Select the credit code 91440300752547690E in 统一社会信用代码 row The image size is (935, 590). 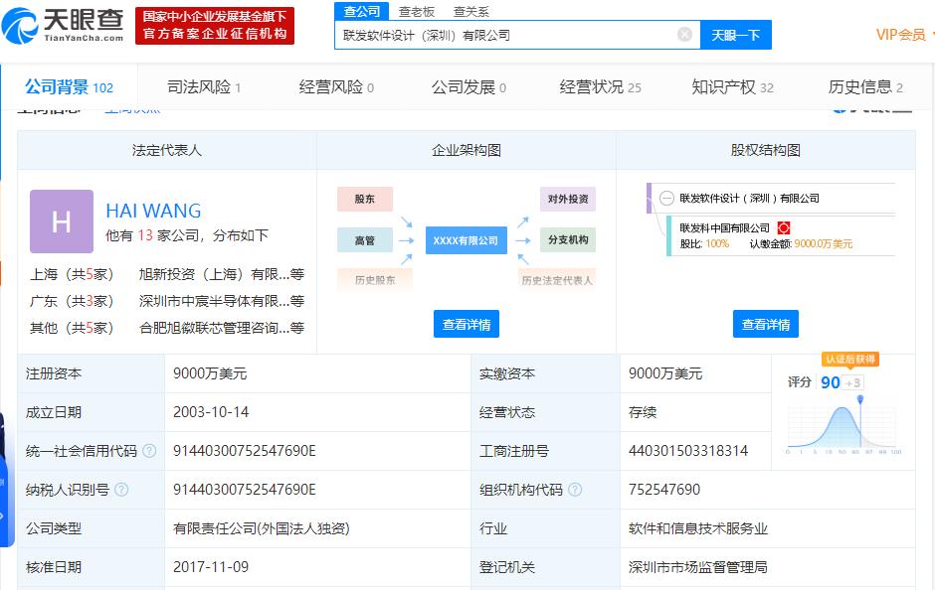(245, 451)
